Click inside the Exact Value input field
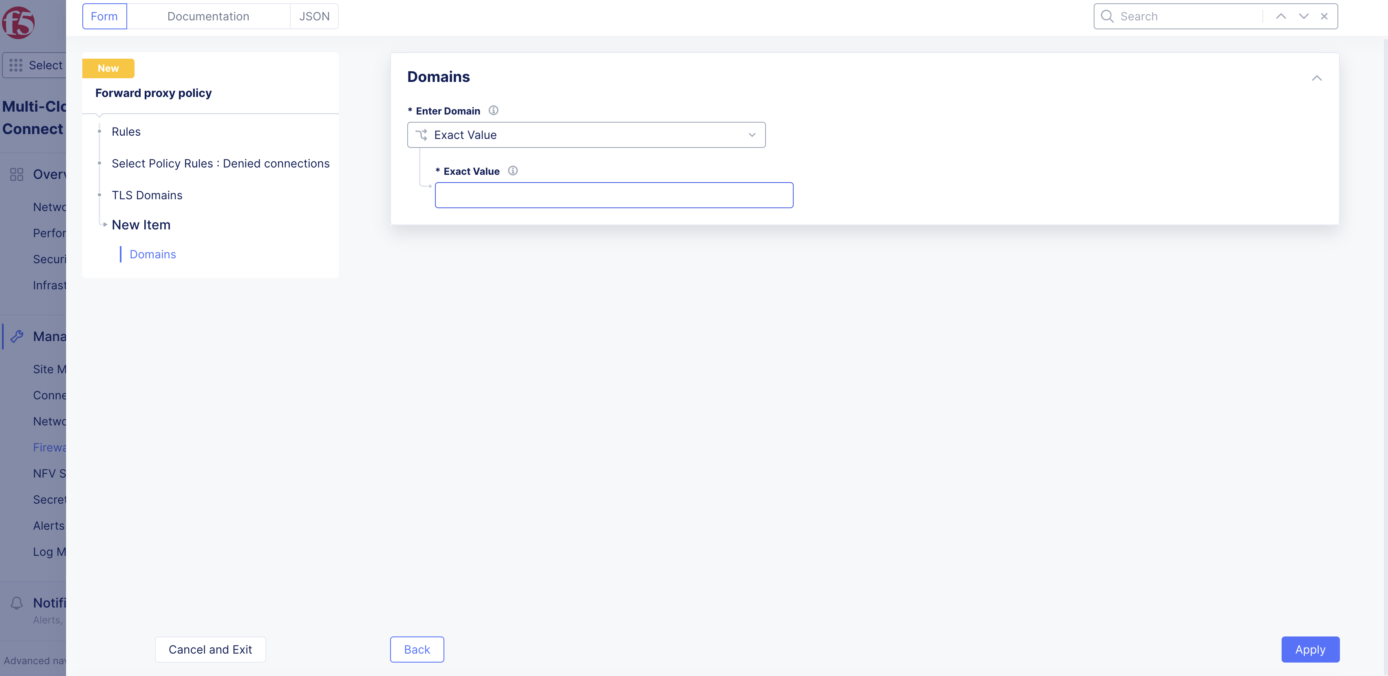This screenshot has width=1388, height=676. (x=614, y=195)
